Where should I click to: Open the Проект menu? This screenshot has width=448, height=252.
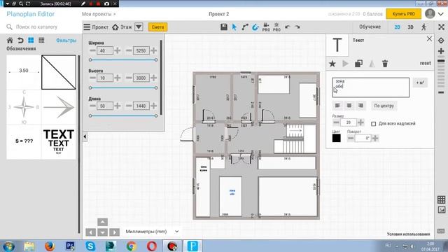tap(96, 27)
